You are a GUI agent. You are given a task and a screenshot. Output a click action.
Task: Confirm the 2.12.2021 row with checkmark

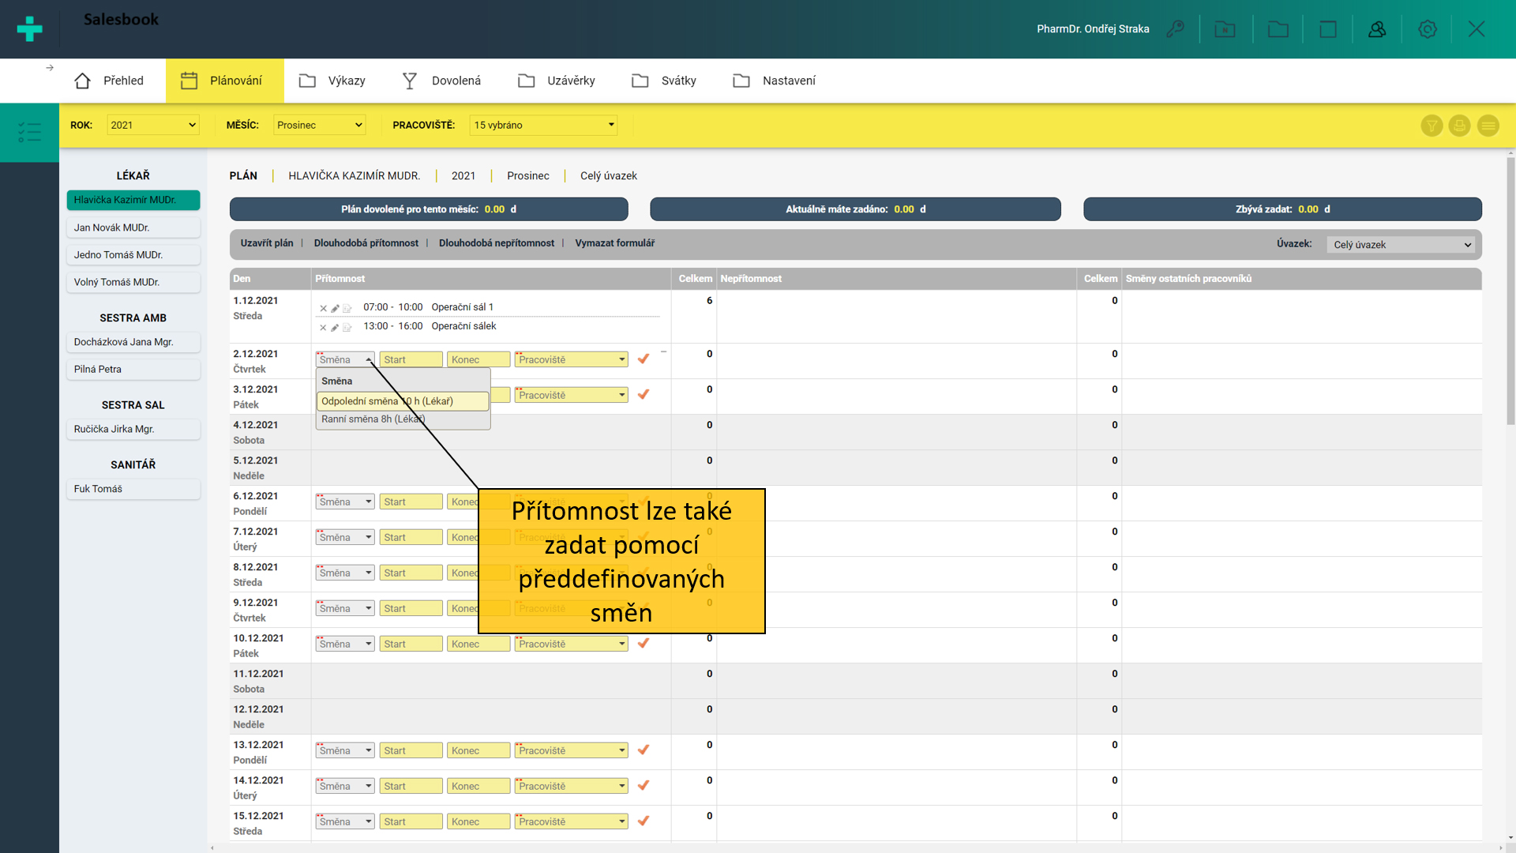(644, 359)
